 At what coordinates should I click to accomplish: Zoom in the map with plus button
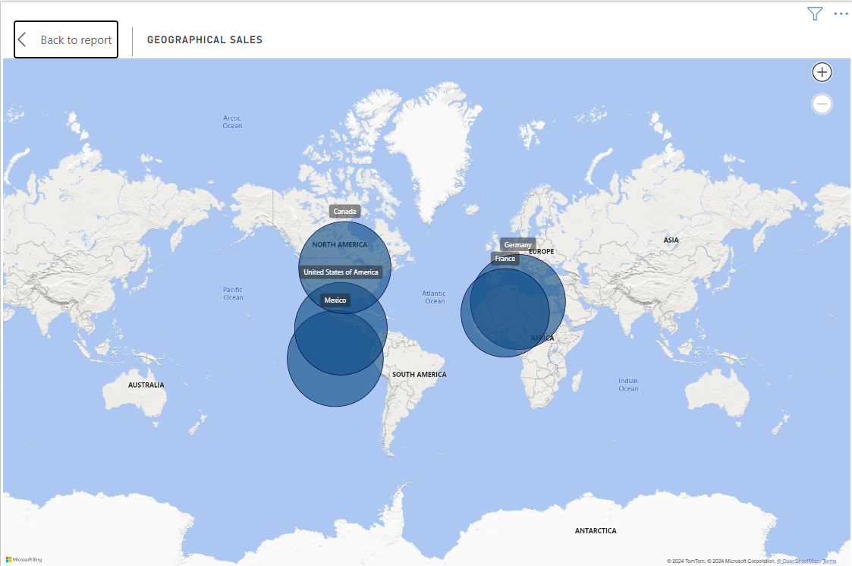(x=822, y=72)
